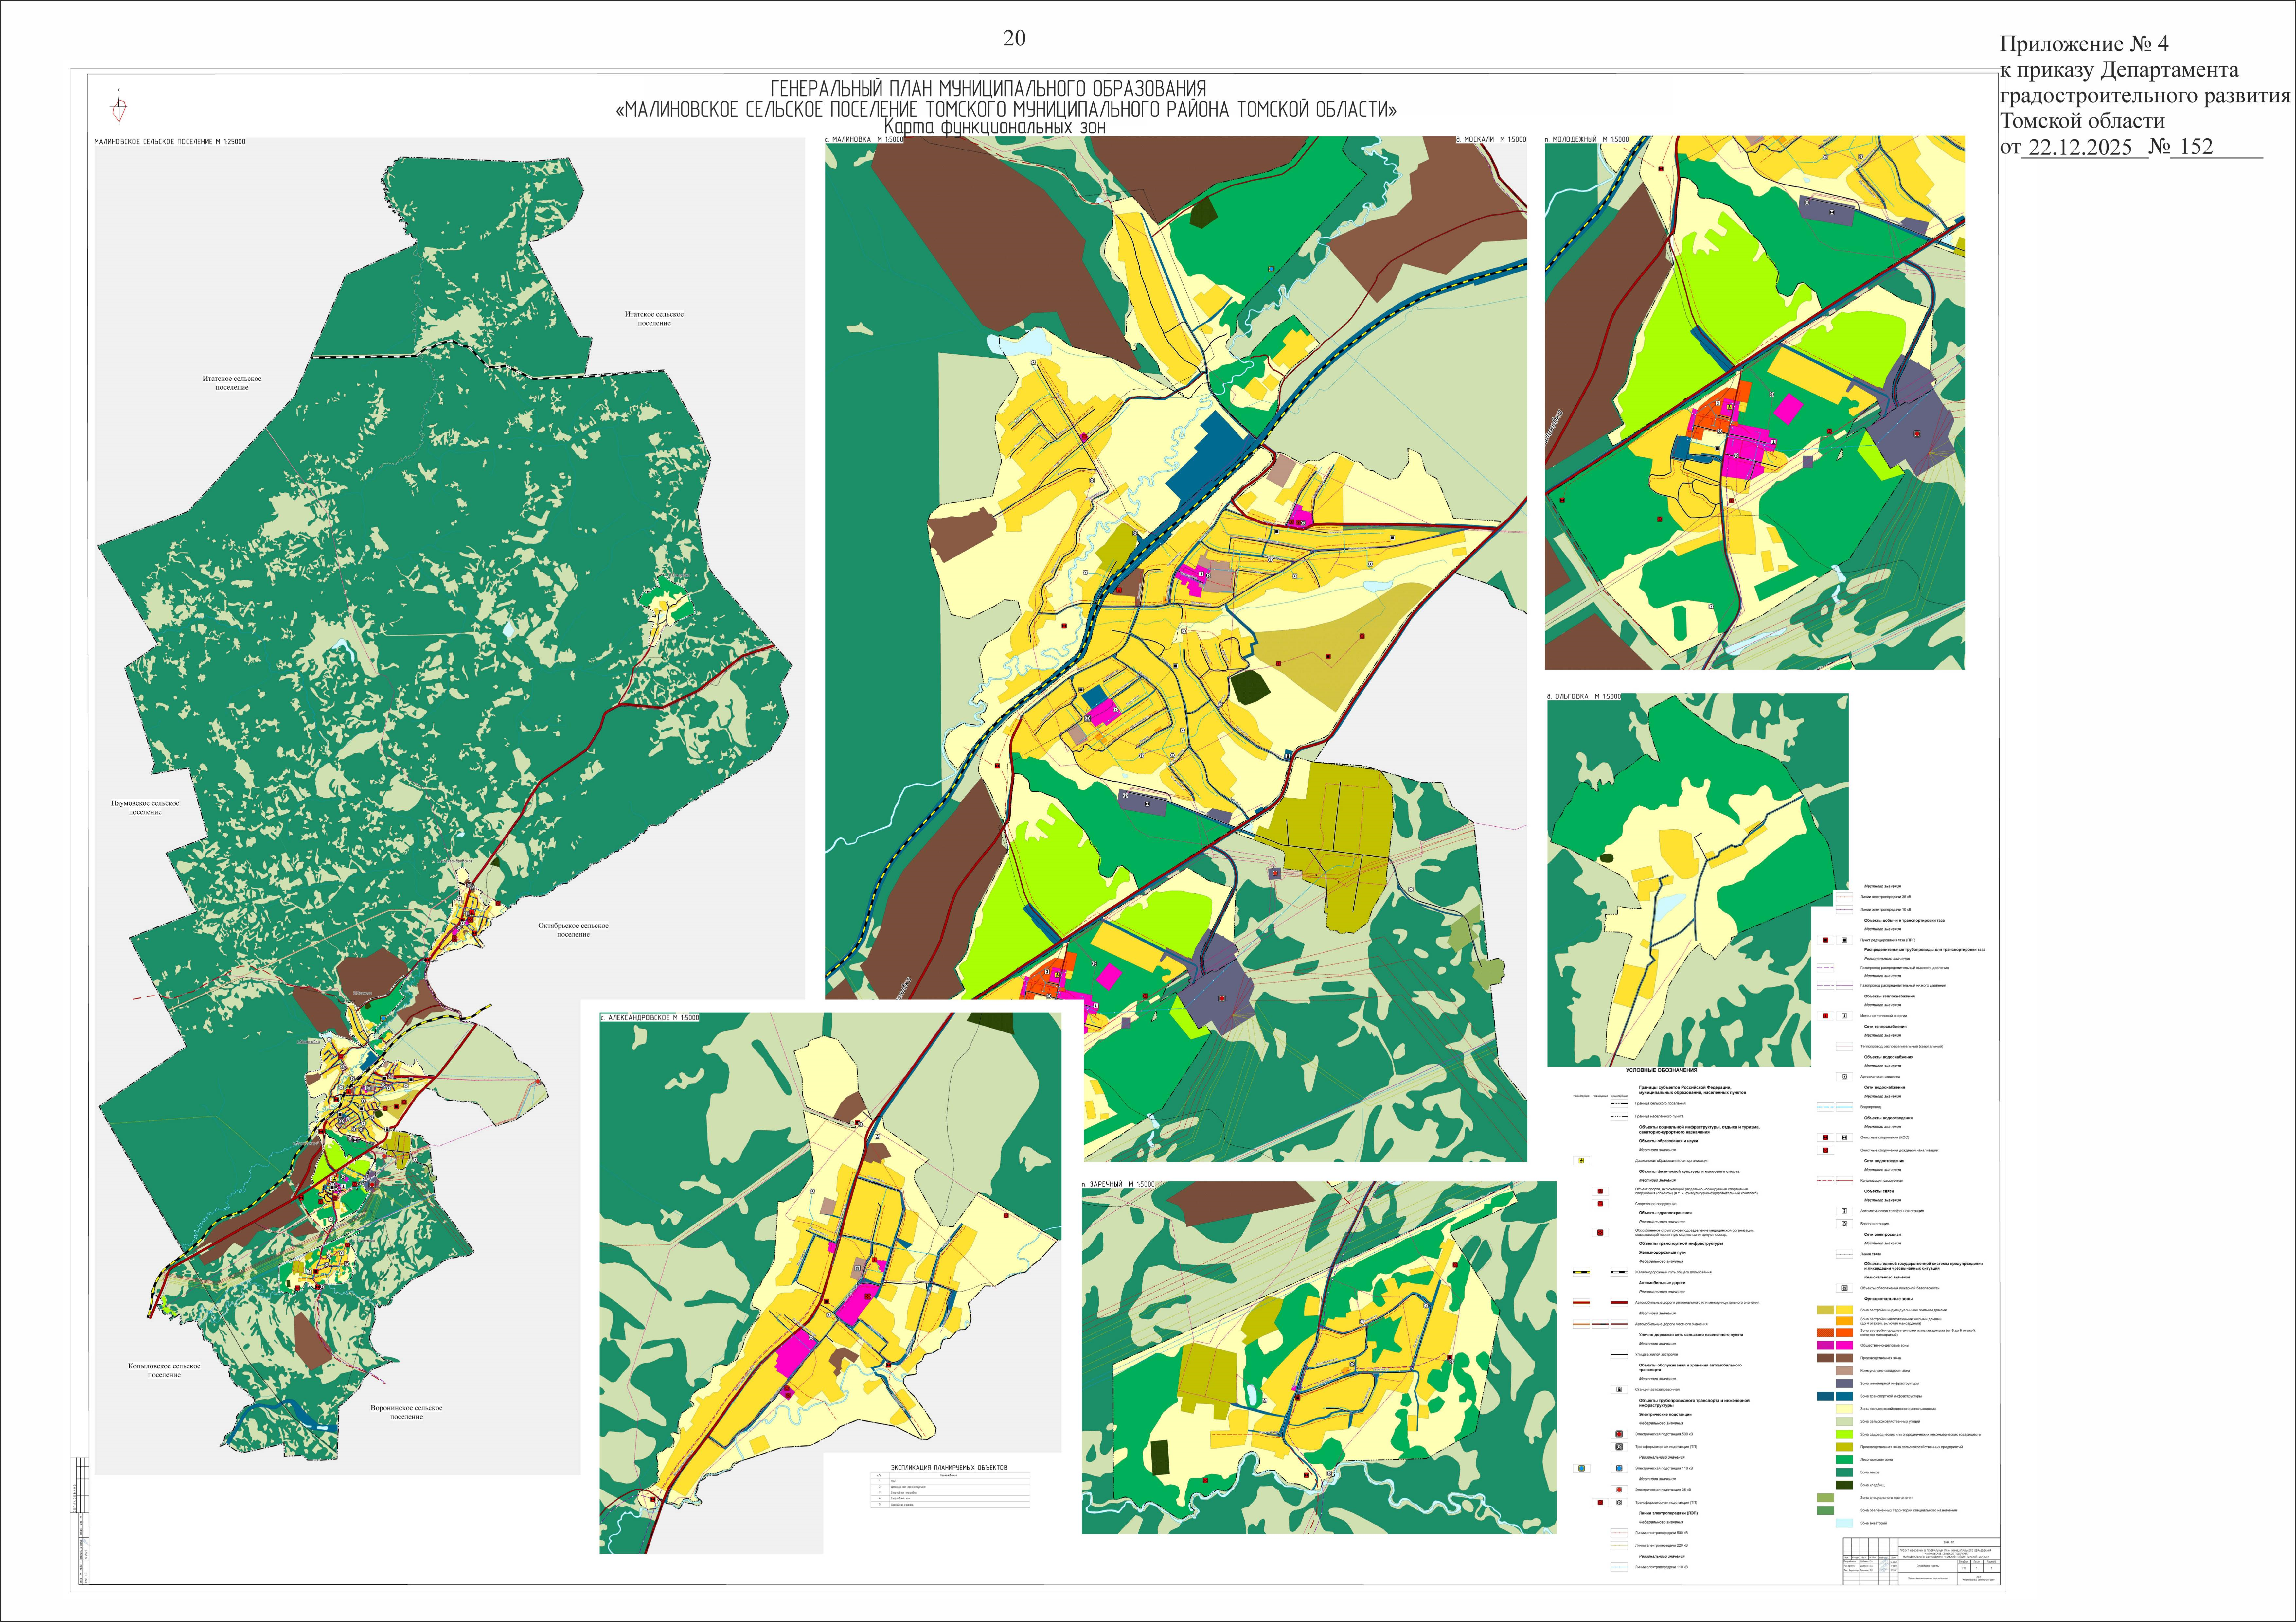The height and width of the screenshot is (1622, 2296).
Task: Click the 35 kV electrical substation icon
Action: pos(1619,1490)
